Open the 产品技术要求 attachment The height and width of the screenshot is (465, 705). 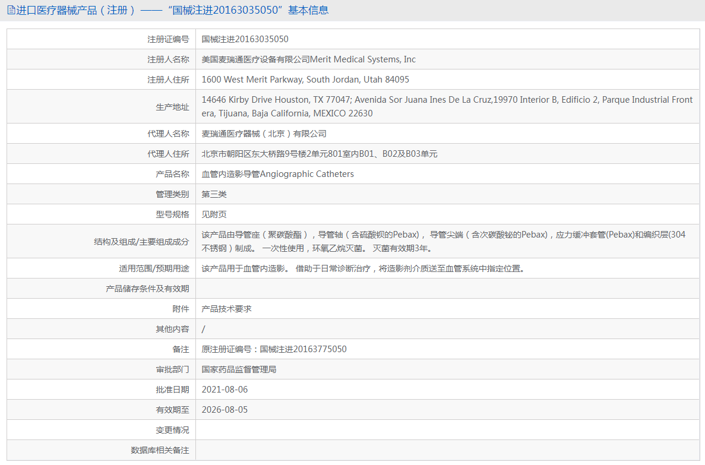click(227, 309)
